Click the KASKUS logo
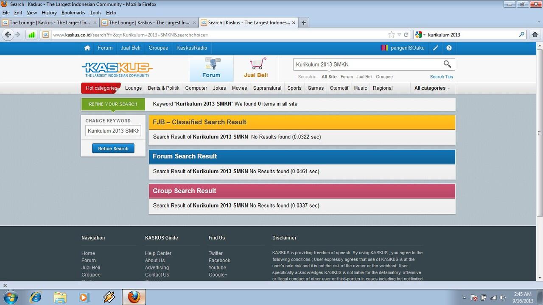543x305 pixels. coord(117,69)
